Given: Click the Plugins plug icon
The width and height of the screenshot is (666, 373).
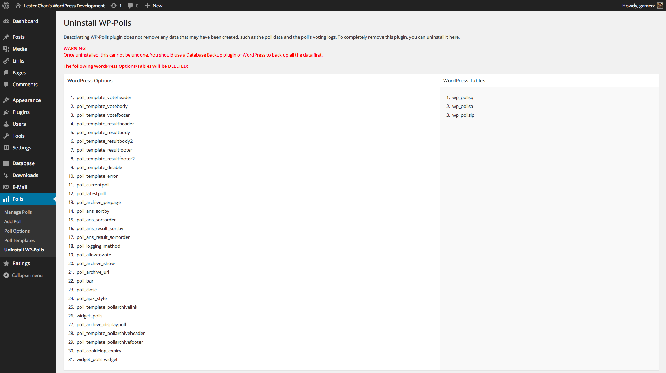Looking at the screenshot, I should (x=6, y=112).
